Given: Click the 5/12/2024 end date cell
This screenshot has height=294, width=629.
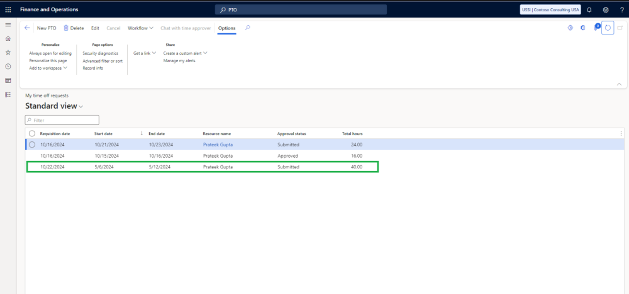Looking at the screenshot, I should [x=160, y=166].
